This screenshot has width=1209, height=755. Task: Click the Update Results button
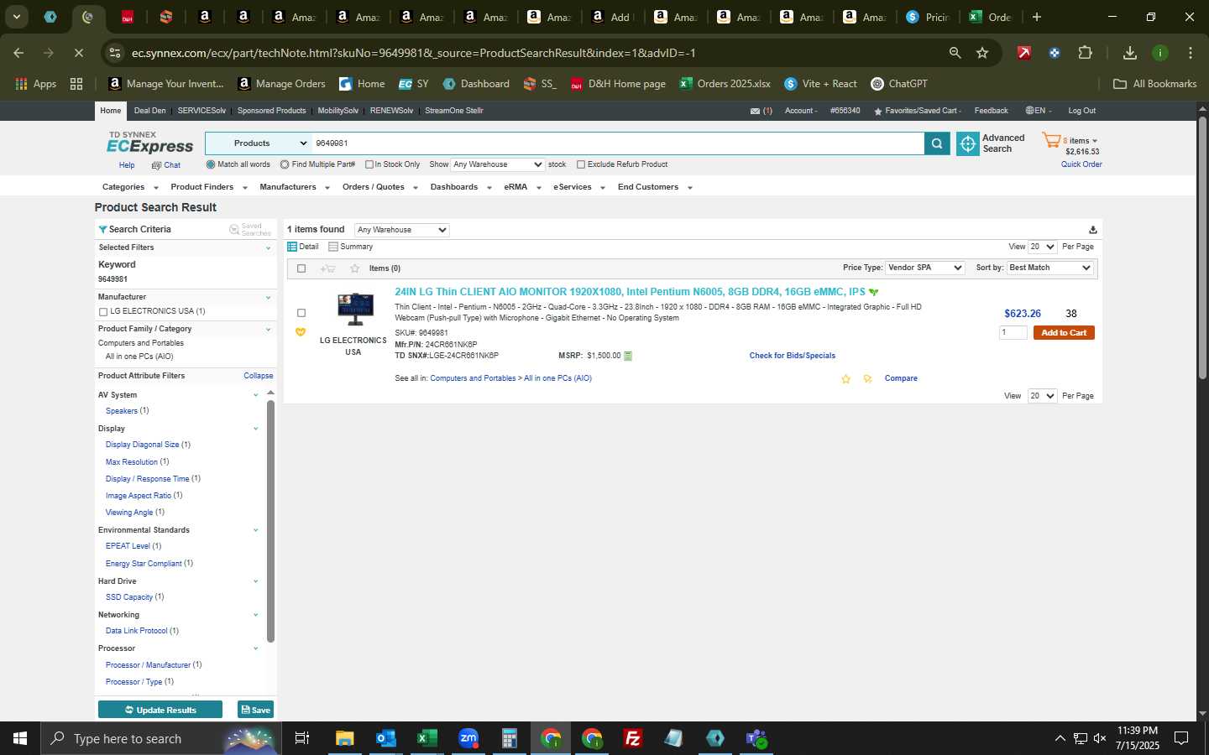tap(160, 710)
